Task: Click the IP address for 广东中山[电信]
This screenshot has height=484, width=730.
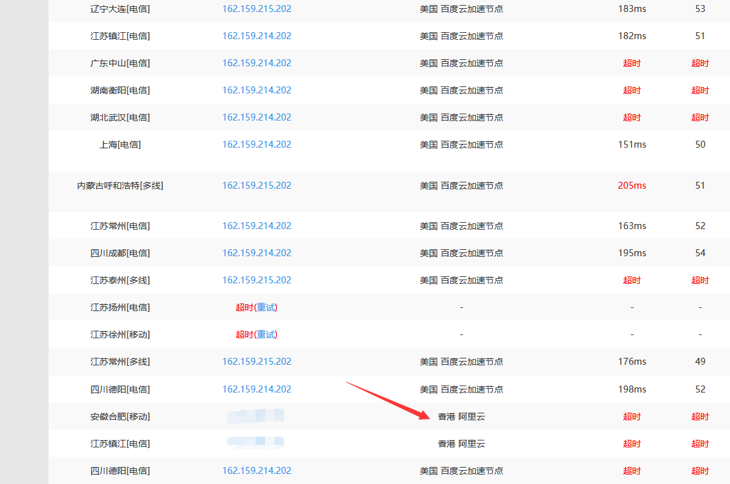Action: click(256, 63)
